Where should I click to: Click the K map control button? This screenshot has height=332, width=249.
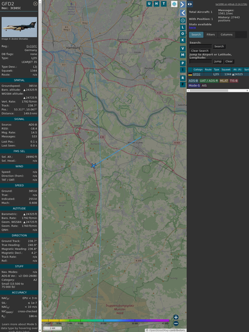pyautogui.click(x=183, y=40)
